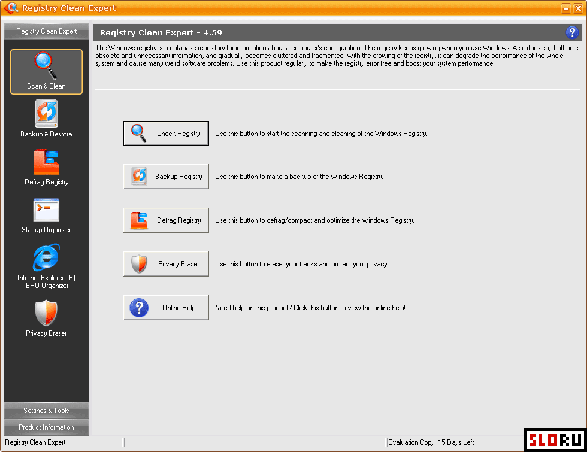The image size is (587, 452).
Task: Click Defrag Registry button in main panel
Action: pyautogui.click(x=167, y=220)
